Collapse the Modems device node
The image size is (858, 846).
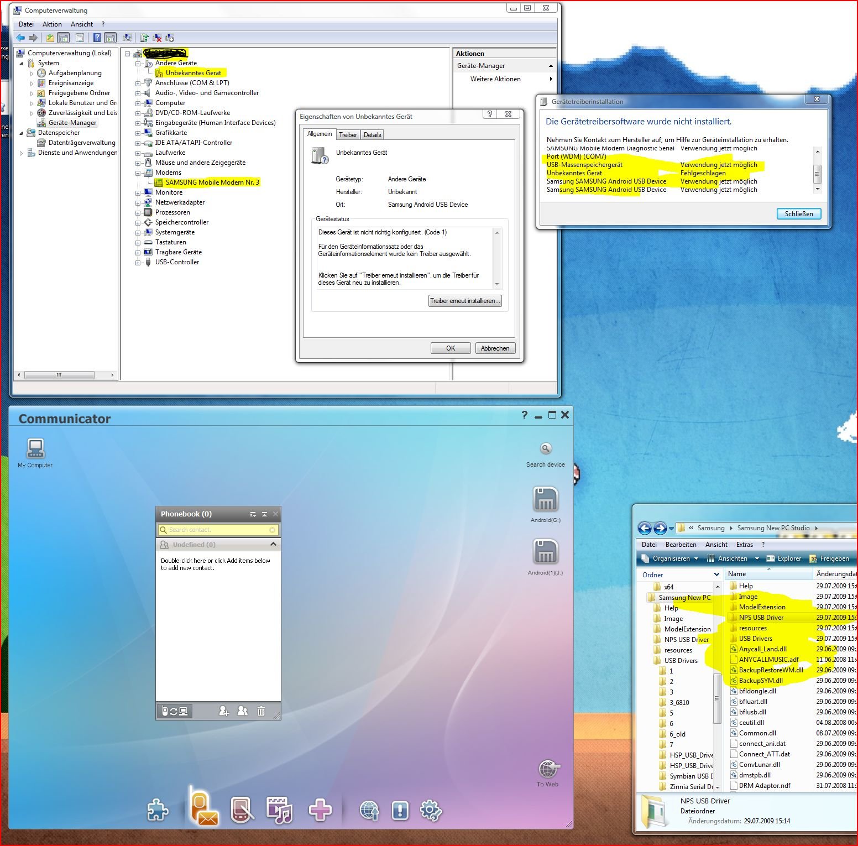point(138,173)
